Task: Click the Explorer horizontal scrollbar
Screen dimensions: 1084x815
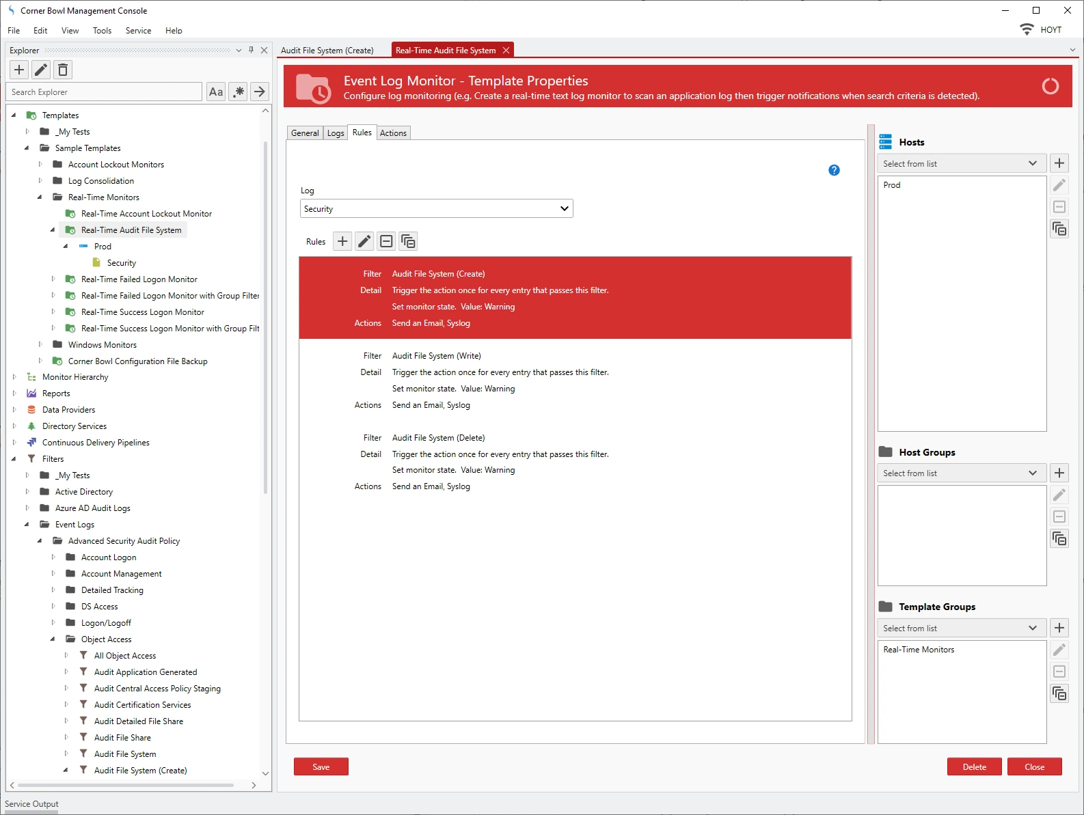Action: [x=126, y=786]
